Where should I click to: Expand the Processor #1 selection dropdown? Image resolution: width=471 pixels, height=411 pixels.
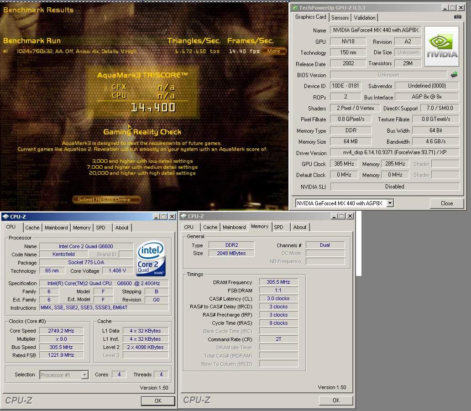click(x=85, y=375)
